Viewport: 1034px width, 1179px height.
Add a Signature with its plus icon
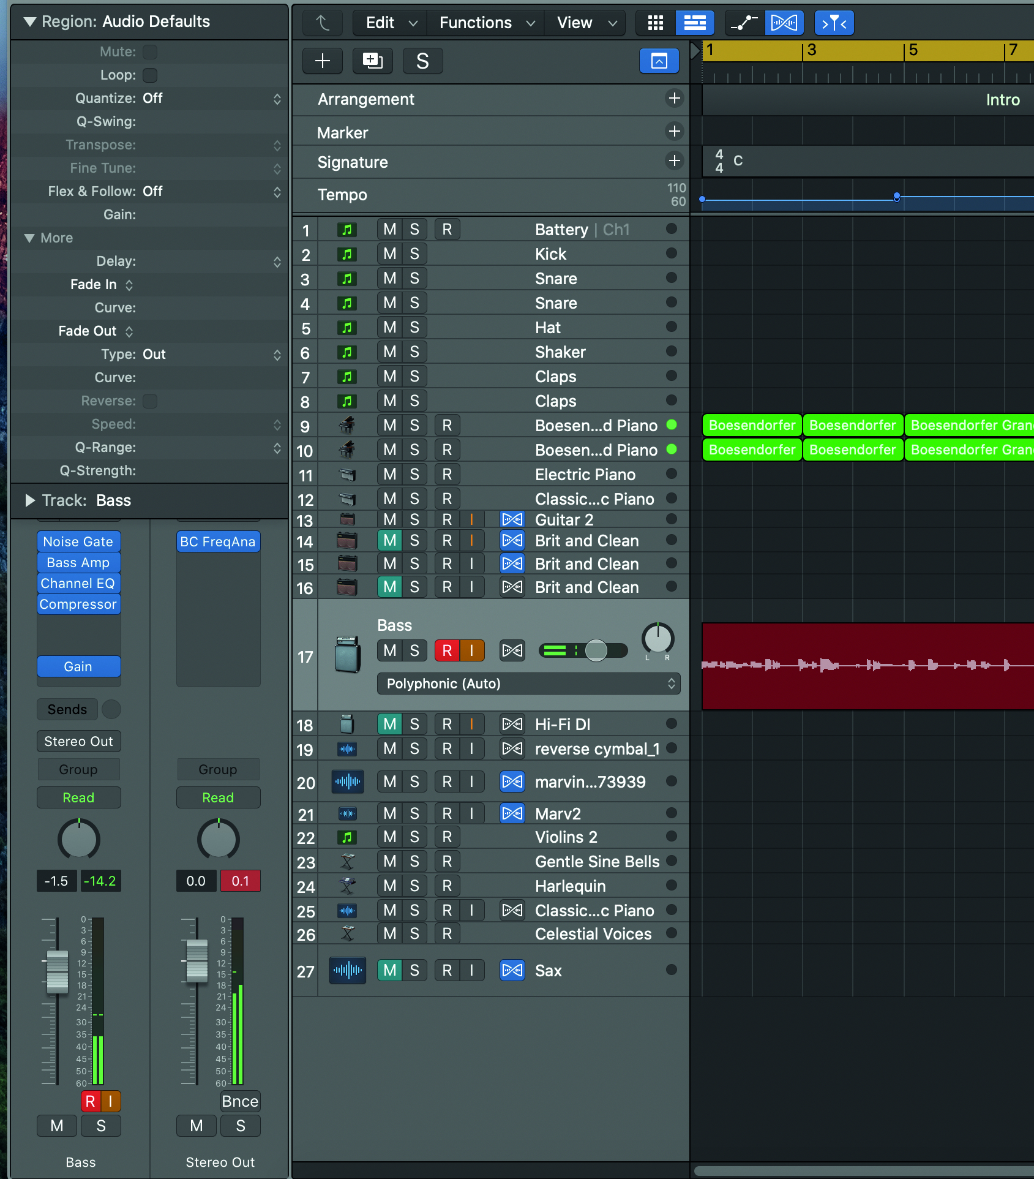click(x=674, y=160)
